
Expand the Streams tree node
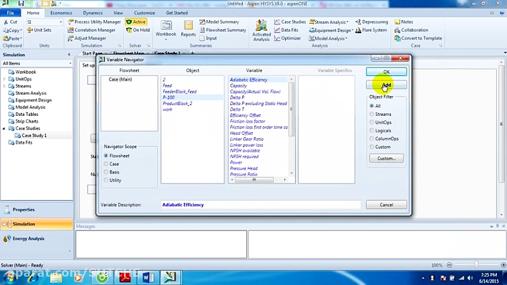4,86
